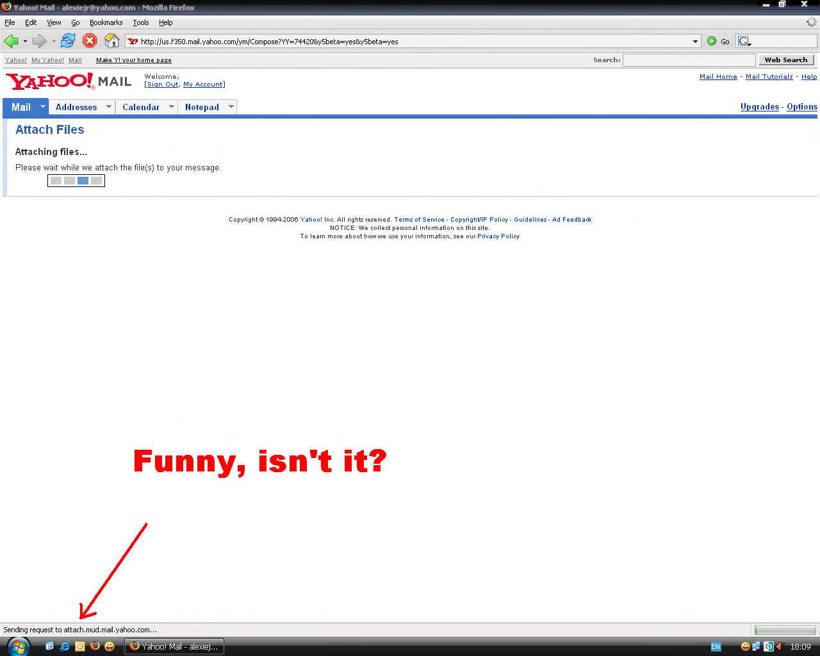Click the Google search engine icon

pyautogui.click(x=743, y=41)
